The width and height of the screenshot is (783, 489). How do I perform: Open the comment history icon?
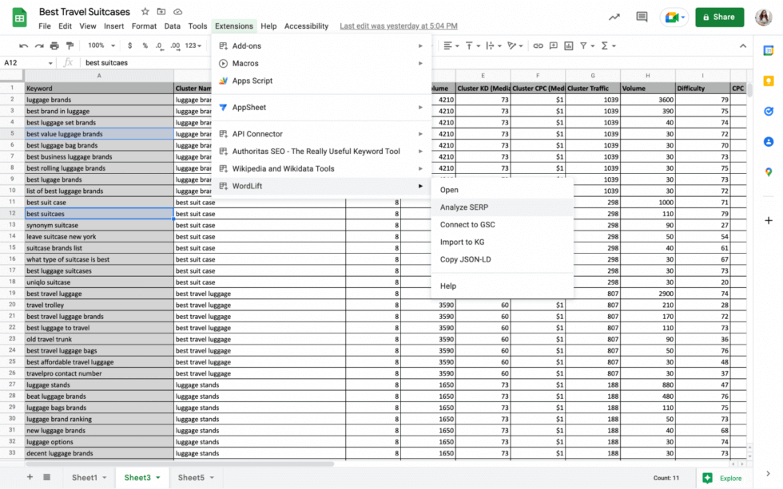tap(642, 17)
